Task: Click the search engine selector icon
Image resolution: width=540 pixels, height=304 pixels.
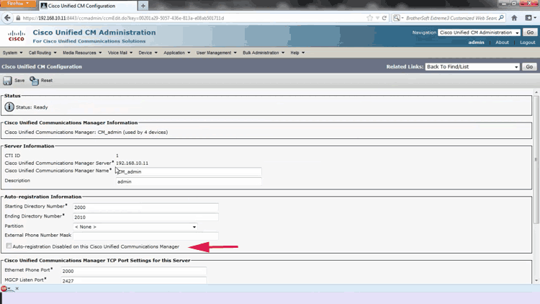Action: pos(398,18)
